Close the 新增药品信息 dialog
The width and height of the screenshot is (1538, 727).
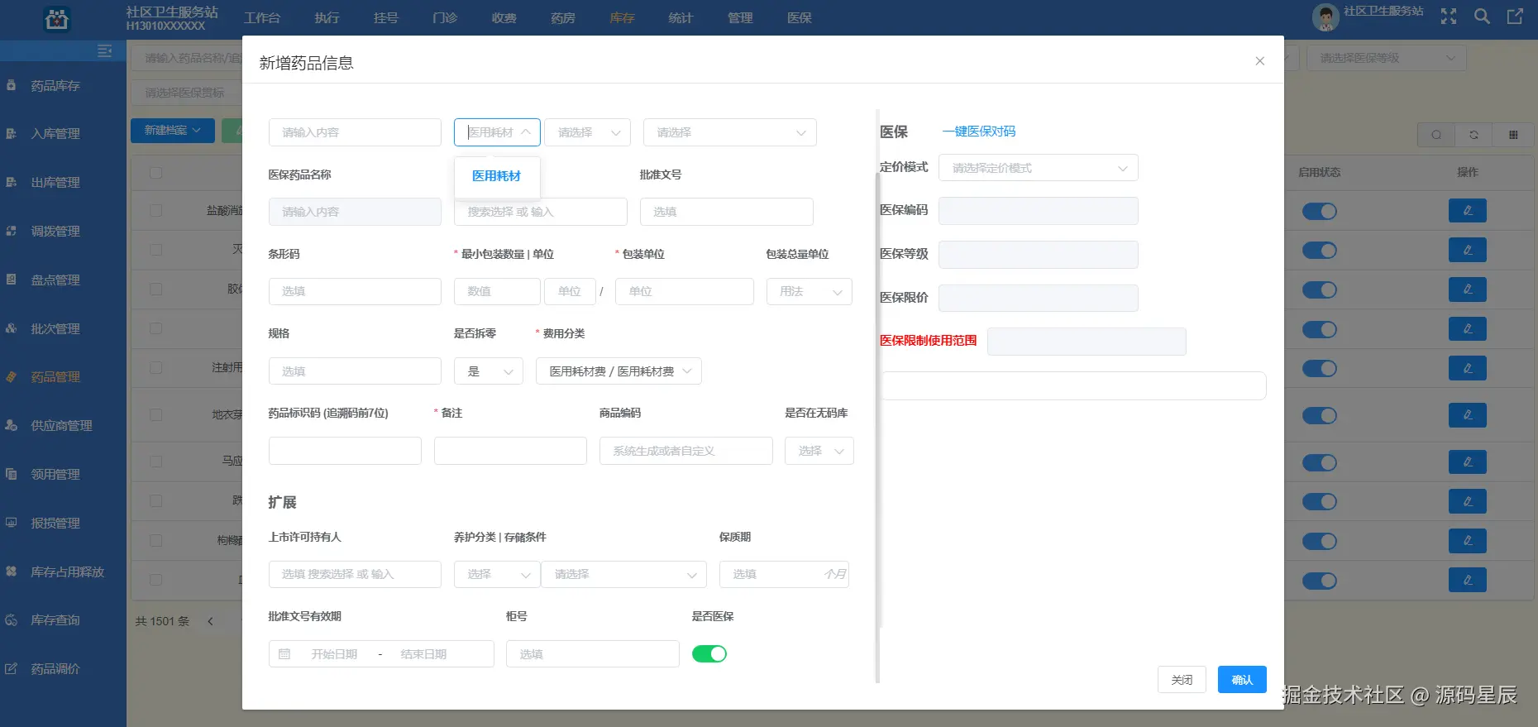[x=1259, y=61]
